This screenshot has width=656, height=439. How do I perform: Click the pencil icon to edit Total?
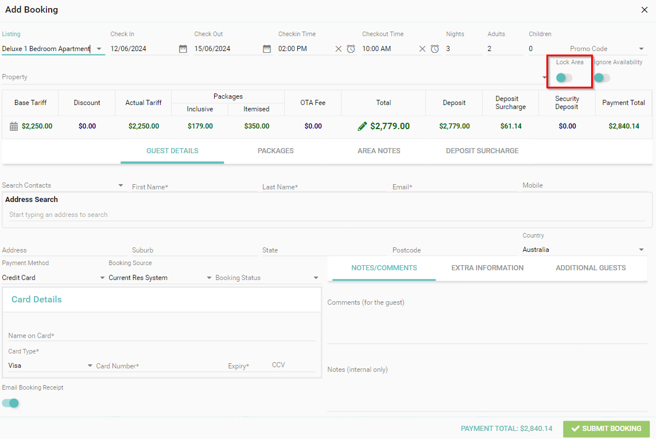[362, 126]
